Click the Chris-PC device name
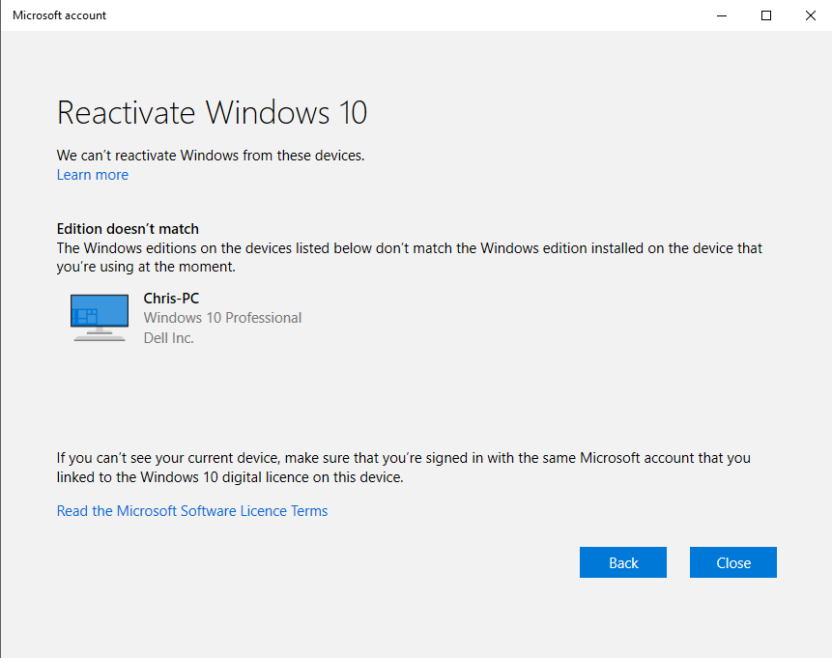The width and height of the screenshot is (832, 658). [x=171, y=299]
